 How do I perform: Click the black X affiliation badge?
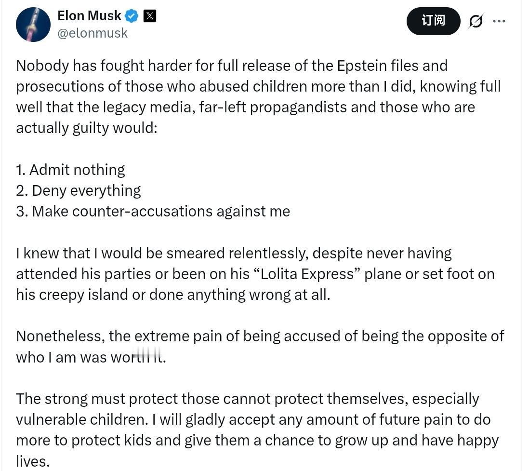[x=150, y=16]
